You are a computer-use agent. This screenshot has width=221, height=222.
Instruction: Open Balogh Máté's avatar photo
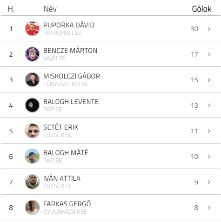click(32, 157)
